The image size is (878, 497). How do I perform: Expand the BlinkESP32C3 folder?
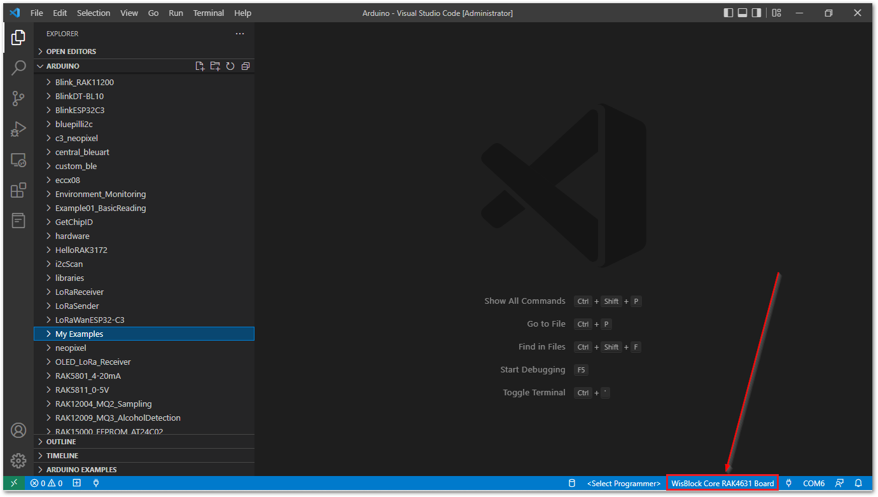click(x=144, y=111)
